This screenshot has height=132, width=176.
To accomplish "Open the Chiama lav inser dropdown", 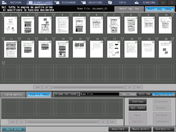I will click(x=66, y=94).
